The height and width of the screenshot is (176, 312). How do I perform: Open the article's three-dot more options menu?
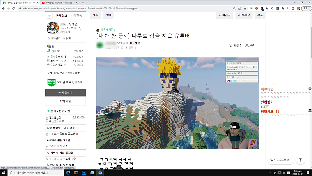point(259,46)
